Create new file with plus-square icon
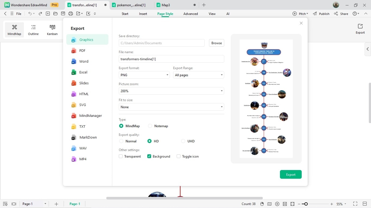371x208 pixels. (x=48, y=14)
